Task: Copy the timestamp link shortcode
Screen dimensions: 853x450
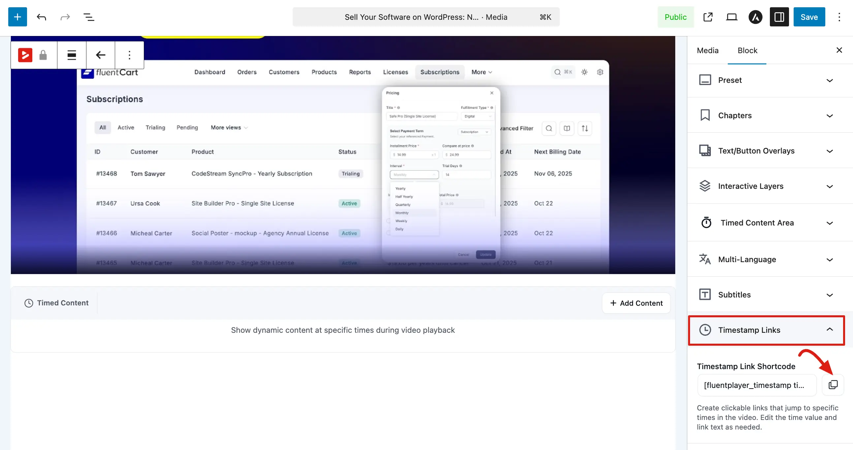Action: click(833, 385)
